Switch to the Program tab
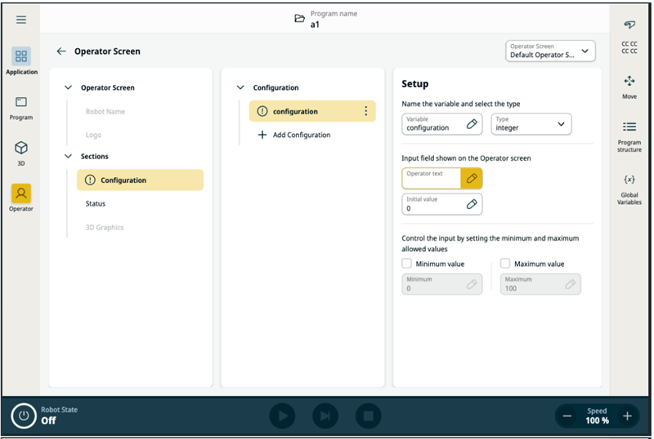Viewport: 654px width, 439px height. (21, 107)
